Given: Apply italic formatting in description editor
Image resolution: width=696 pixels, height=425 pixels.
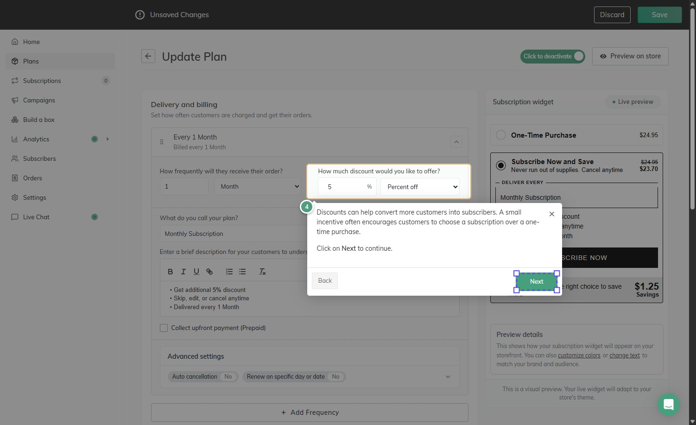Looking at the screenshot, I should click(x=183, y=272).
